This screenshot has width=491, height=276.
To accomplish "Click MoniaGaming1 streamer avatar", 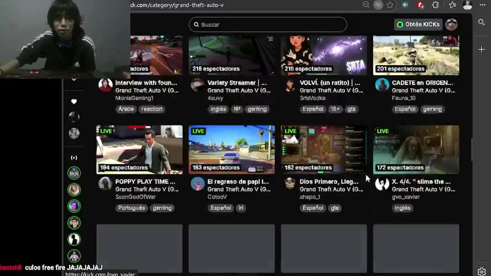I will click(105, 85).
